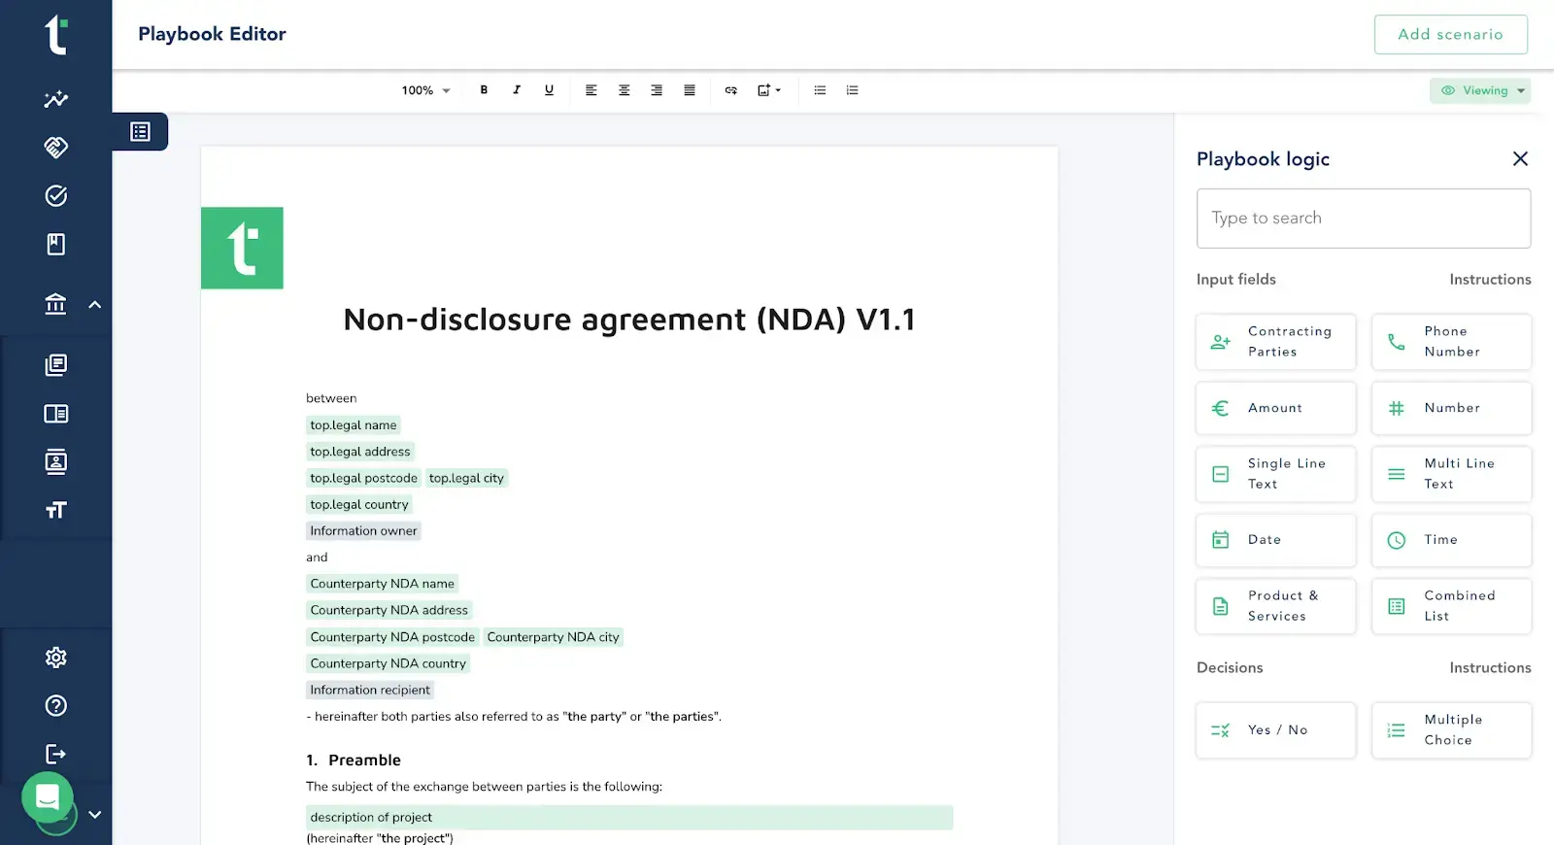Image resolution: width=1554 pixels, height=845 pixels.
Task: Toggle italic formatting
Action: pos(517,90)
